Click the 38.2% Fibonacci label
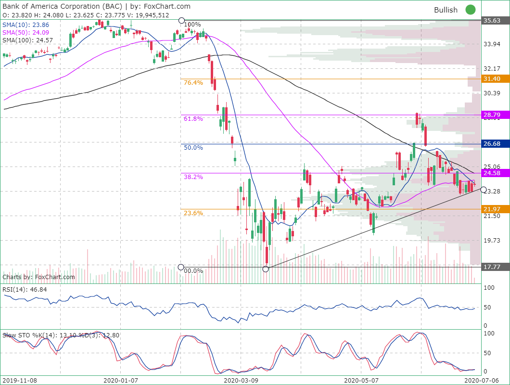The width and height of the screenshot is (510, 385). pyautogui.click(x=193, y=177)
